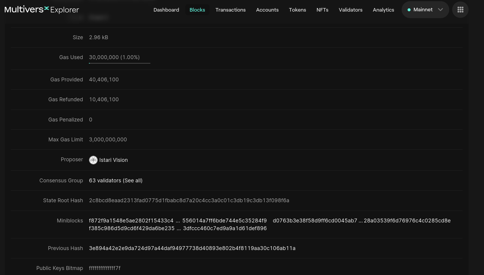Open the Transactions page
Viewport: 484px width, 275px height.
(x=230, y=10)
